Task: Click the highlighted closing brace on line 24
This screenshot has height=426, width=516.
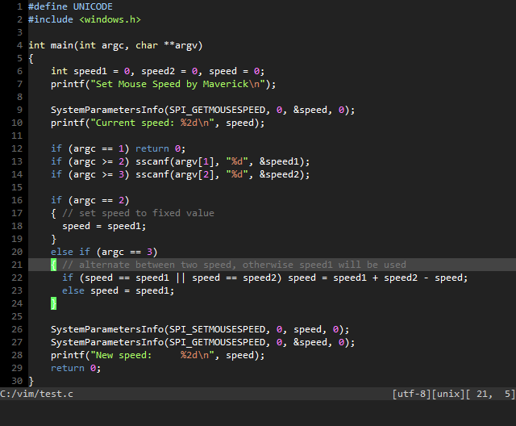Action: tap(54, 303)
